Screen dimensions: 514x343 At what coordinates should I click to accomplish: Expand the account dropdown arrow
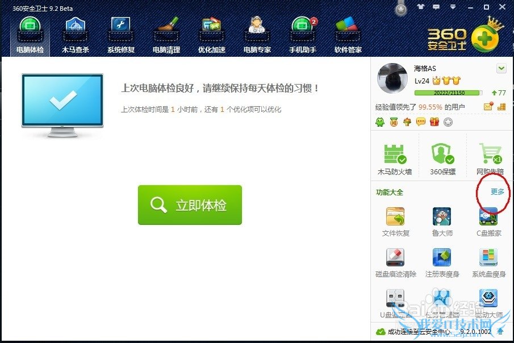click(x=501, y=69)
